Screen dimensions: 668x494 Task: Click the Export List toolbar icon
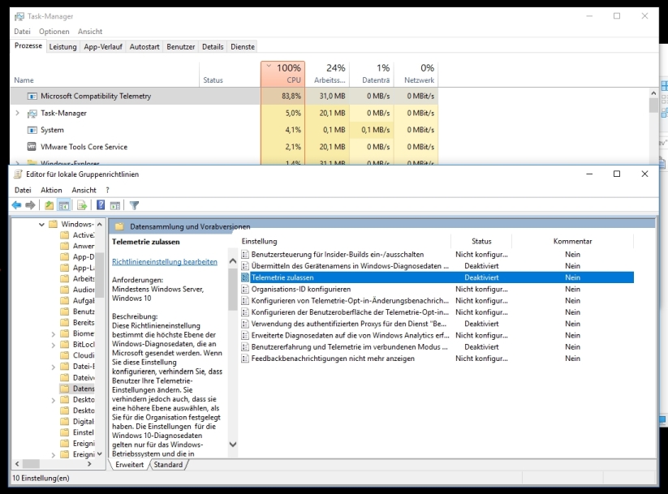pos(82,205)
